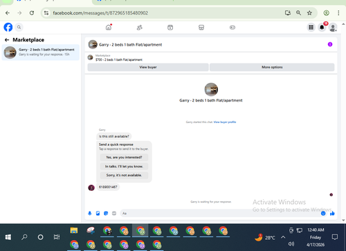346x251 pixels.
Task: Click page scrollbar down arrow
Action: coord(343,221)
